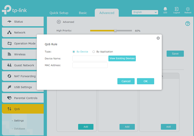The image size is (194, 136).
Task: Open the Operation Mode menu
Action: click(19, 43)
